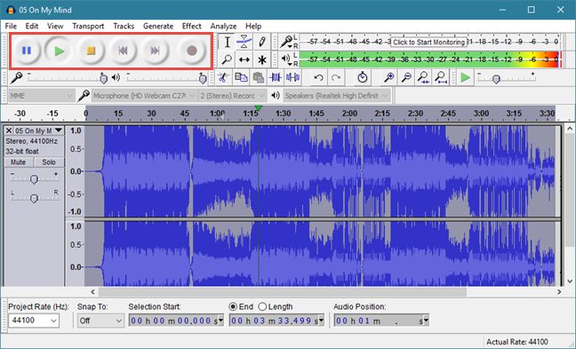Mute the 05 On My Mind track

(x=18, y=163)
